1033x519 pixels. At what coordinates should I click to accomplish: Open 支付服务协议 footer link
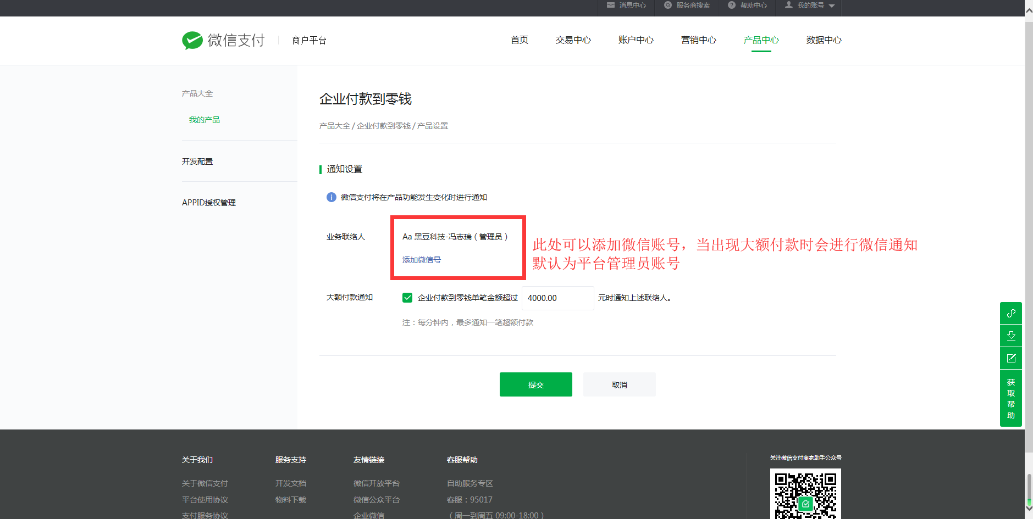tap(205, 515)
